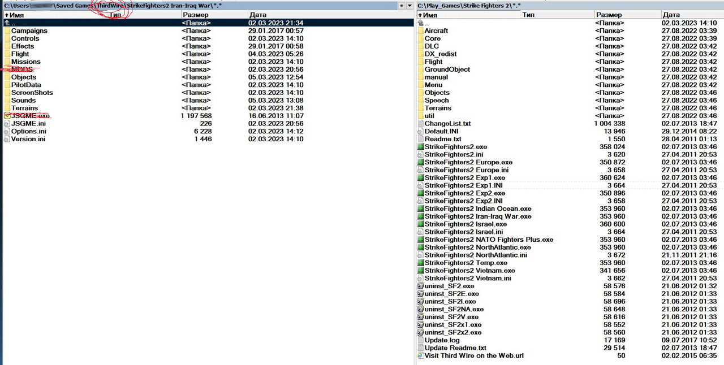Select the Update Readme.txt file name
This screenshot has height=365, width=724.
455,348
